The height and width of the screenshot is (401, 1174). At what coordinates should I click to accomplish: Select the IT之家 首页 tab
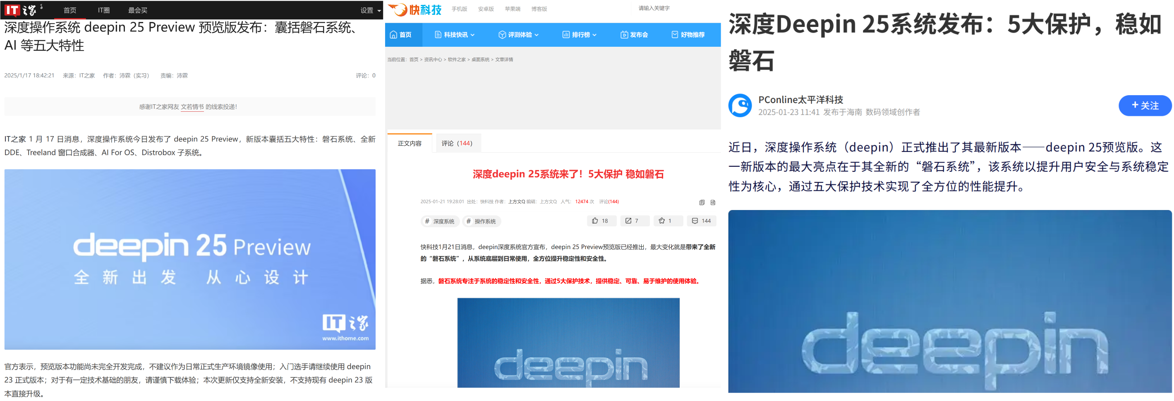point(70,10)
